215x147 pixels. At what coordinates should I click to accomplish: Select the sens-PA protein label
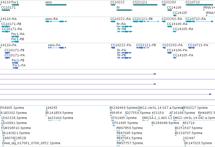[x=54, y=45]
